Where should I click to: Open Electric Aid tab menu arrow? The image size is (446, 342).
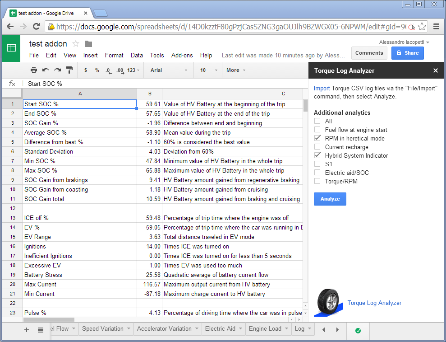240,328
